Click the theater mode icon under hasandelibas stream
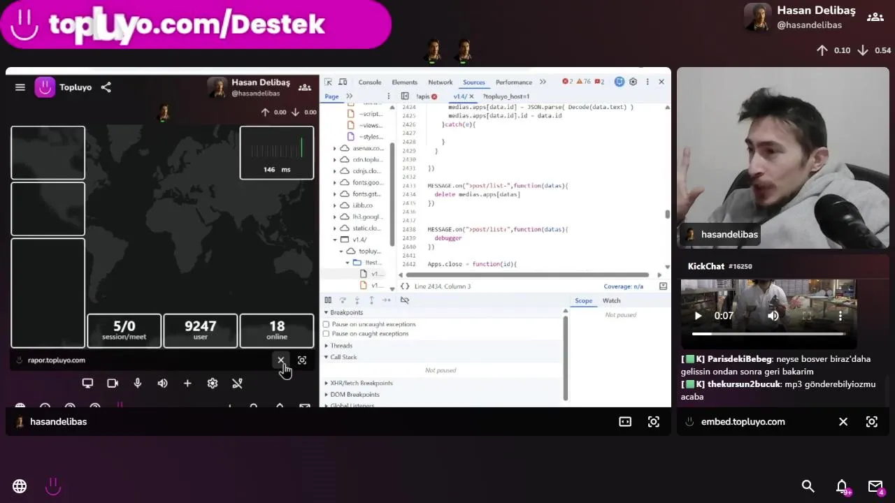The width and height of the screenshot is (895, 503). [625, 422]
